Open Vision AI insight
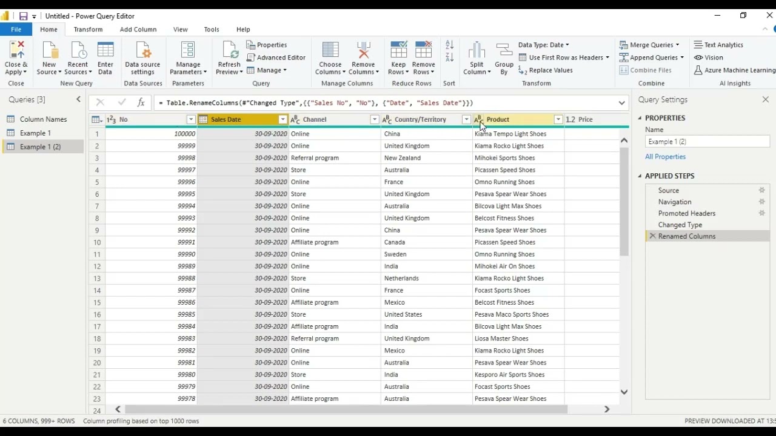Viewport: 776px width, 436px height. pos(709,58)
